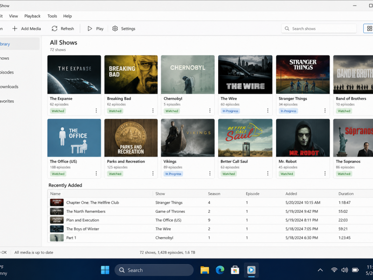Click the Play toolbar button

point(96,28)
